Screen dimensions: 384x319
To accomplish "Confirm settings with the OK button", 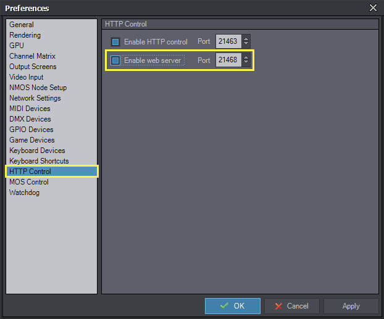I will coord(233,306).
